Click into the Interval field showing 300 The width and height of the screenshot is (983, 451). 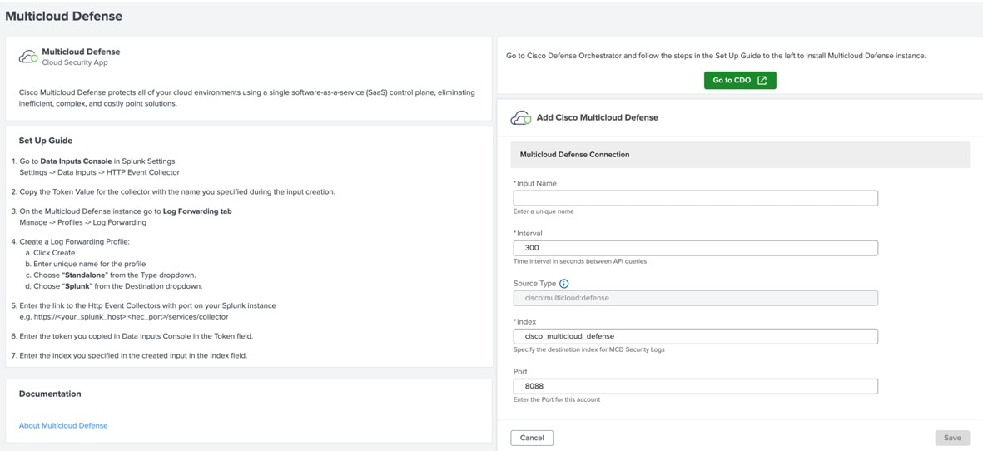695,248
